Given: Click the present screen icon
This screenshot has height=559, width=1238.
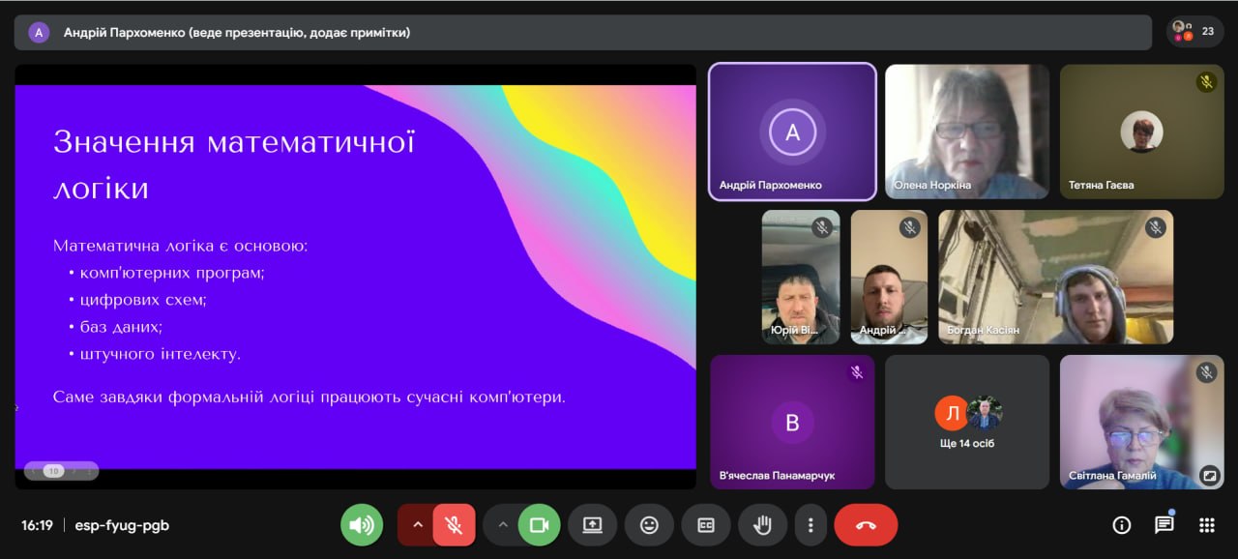Looking at the screenshot, I should point(592,525).
